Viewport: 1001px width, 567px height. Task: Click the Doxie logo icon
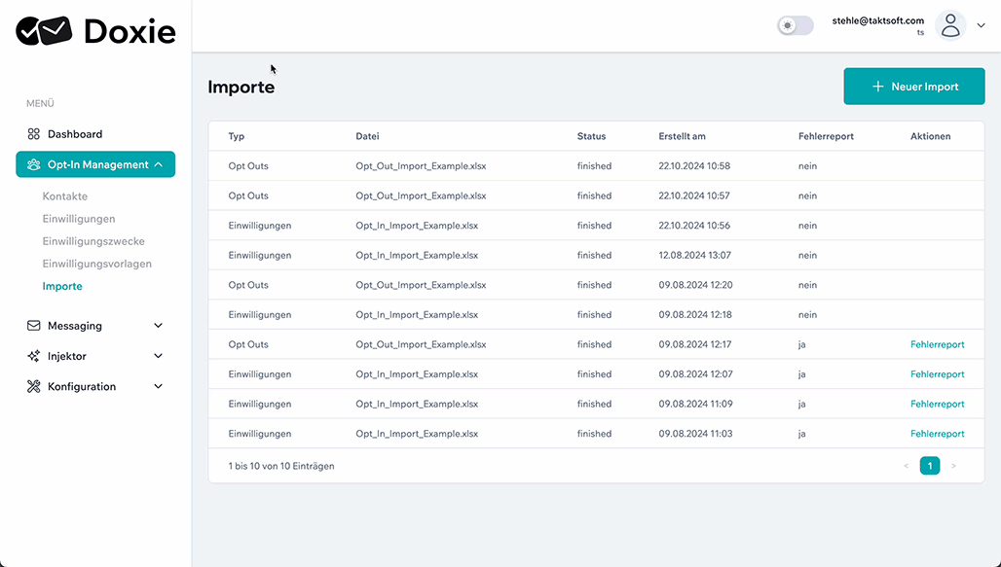click(44, 30)
